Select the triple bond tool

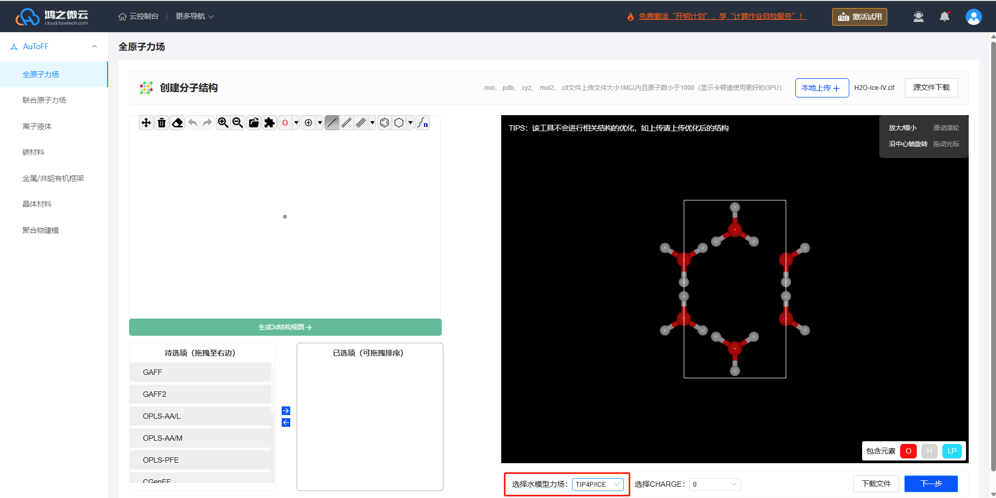[x=361, y=123]
